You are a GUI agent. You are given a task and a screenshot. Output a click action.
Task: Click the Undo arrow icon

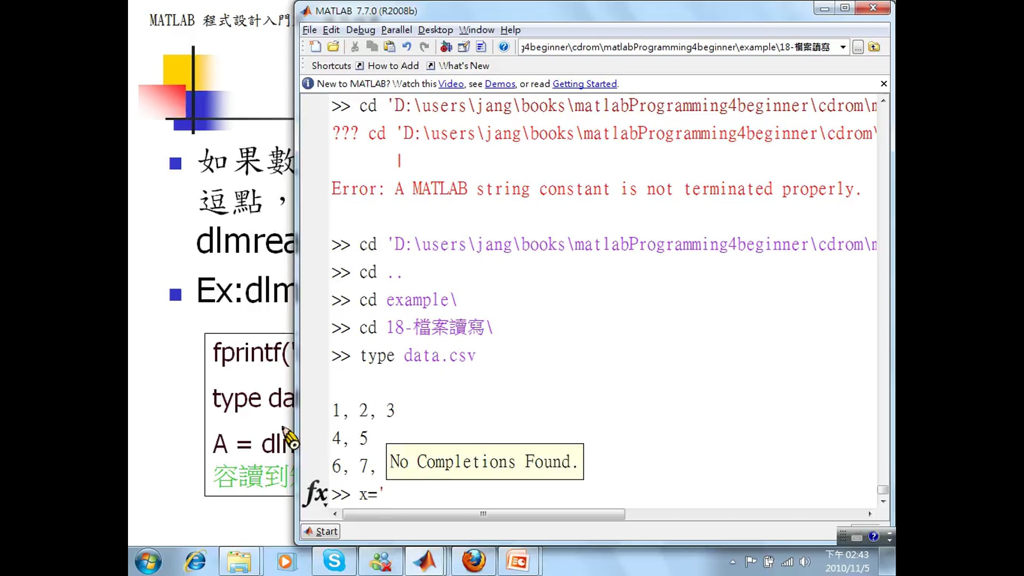pos(407,47)
